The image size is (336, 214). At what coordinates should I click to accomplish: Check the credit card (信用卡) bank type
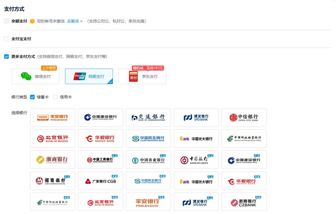[x=55, y=97]
